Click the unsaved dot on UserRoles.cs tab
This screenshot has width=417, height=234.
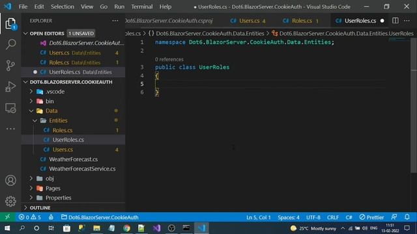[382, 21]
